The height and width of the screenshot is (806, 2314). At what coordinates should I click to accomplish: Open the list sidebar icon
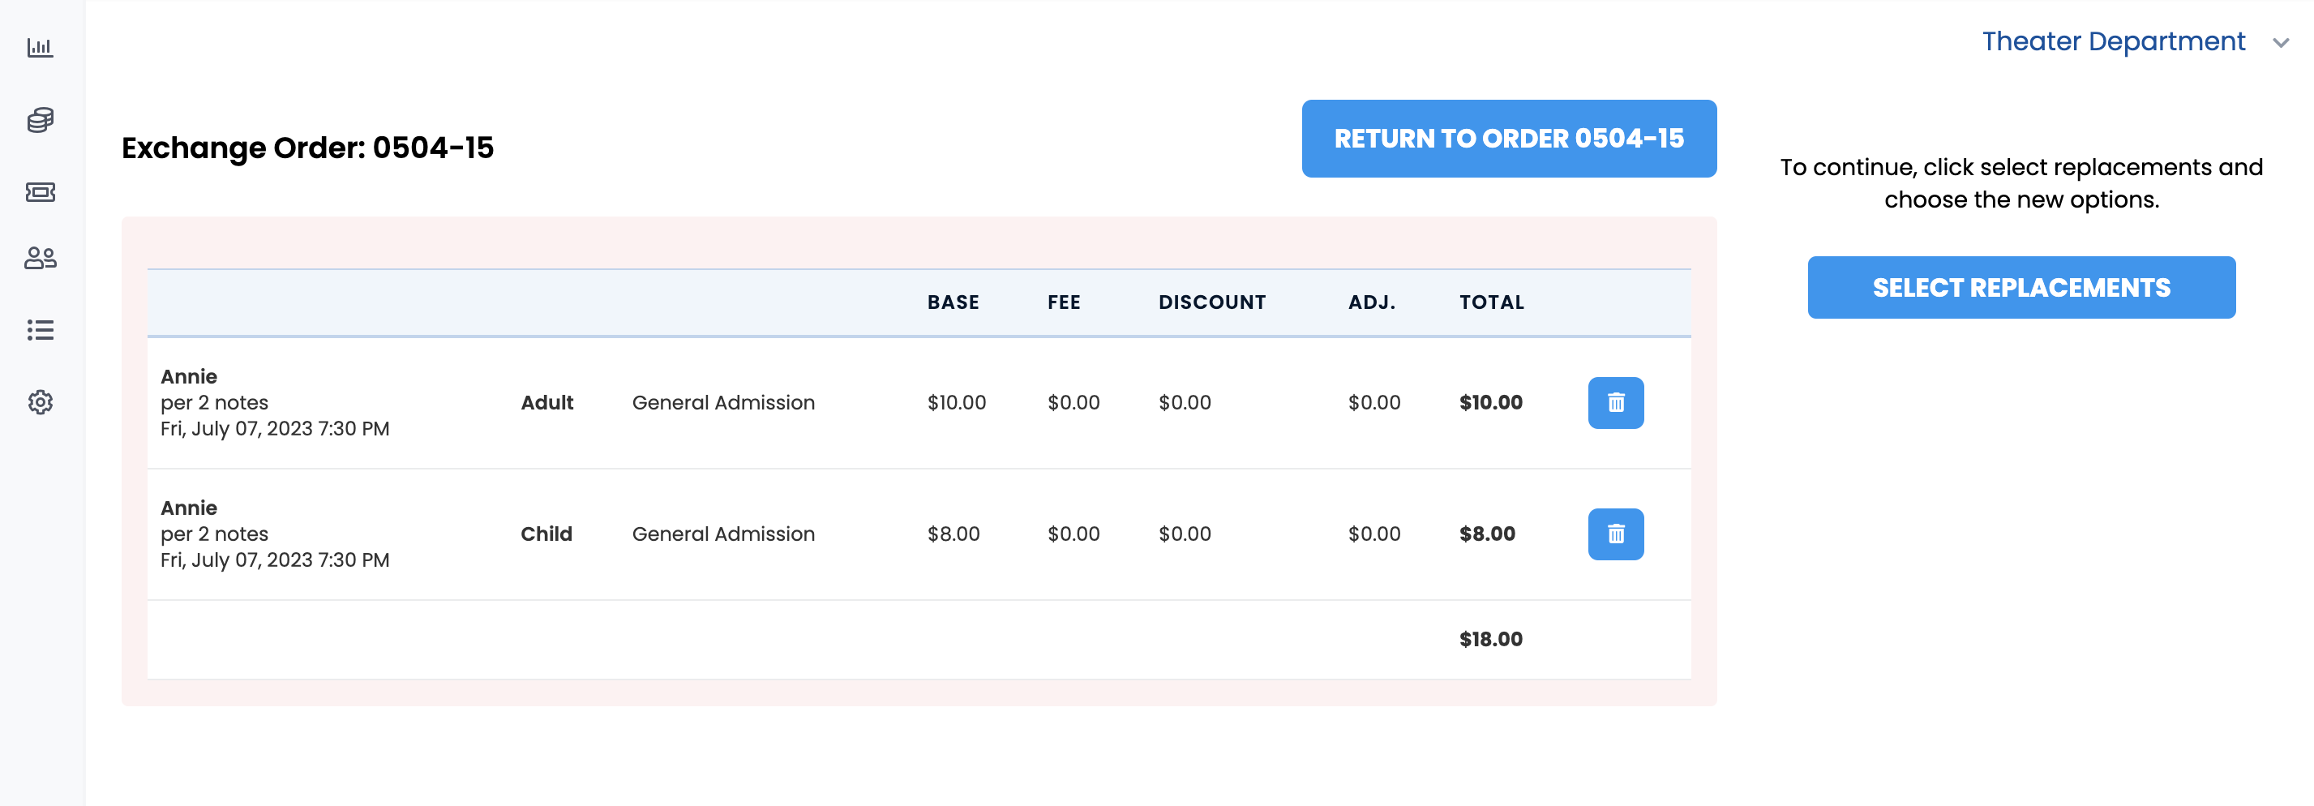(x=41, y=330)
